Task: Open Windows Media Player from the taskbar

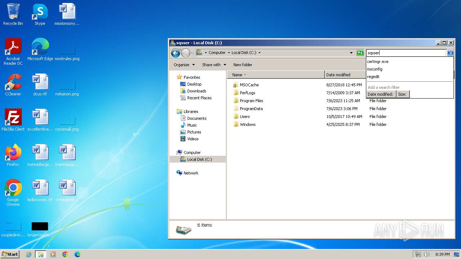Action: tap(53, 254)
